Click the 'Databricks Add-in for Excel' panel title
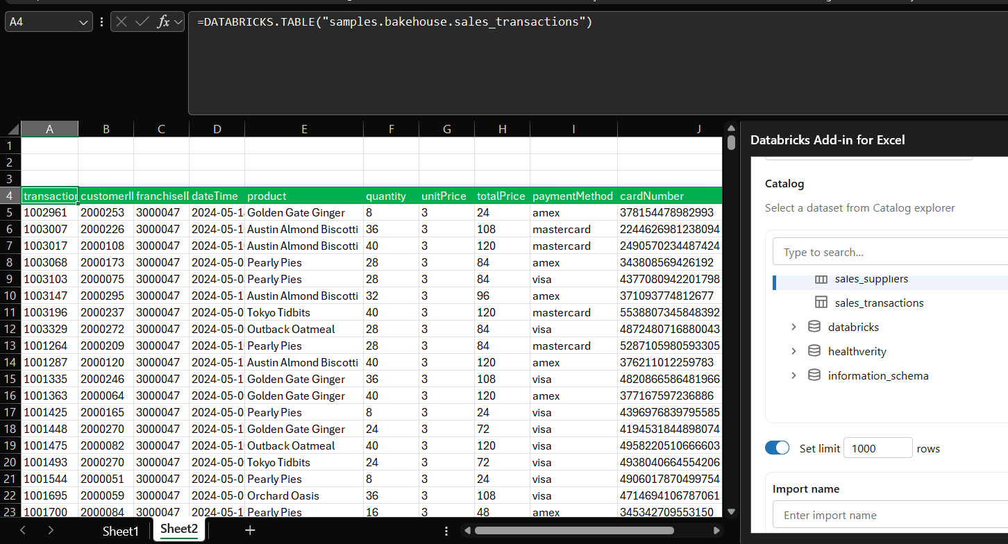 point(828,140)
